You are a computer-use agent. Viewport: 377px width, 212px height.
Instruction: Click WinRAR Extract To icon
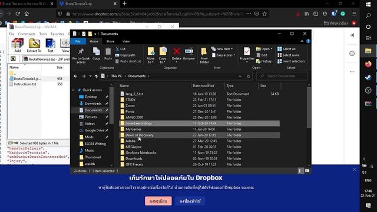(x=34, y=45)
